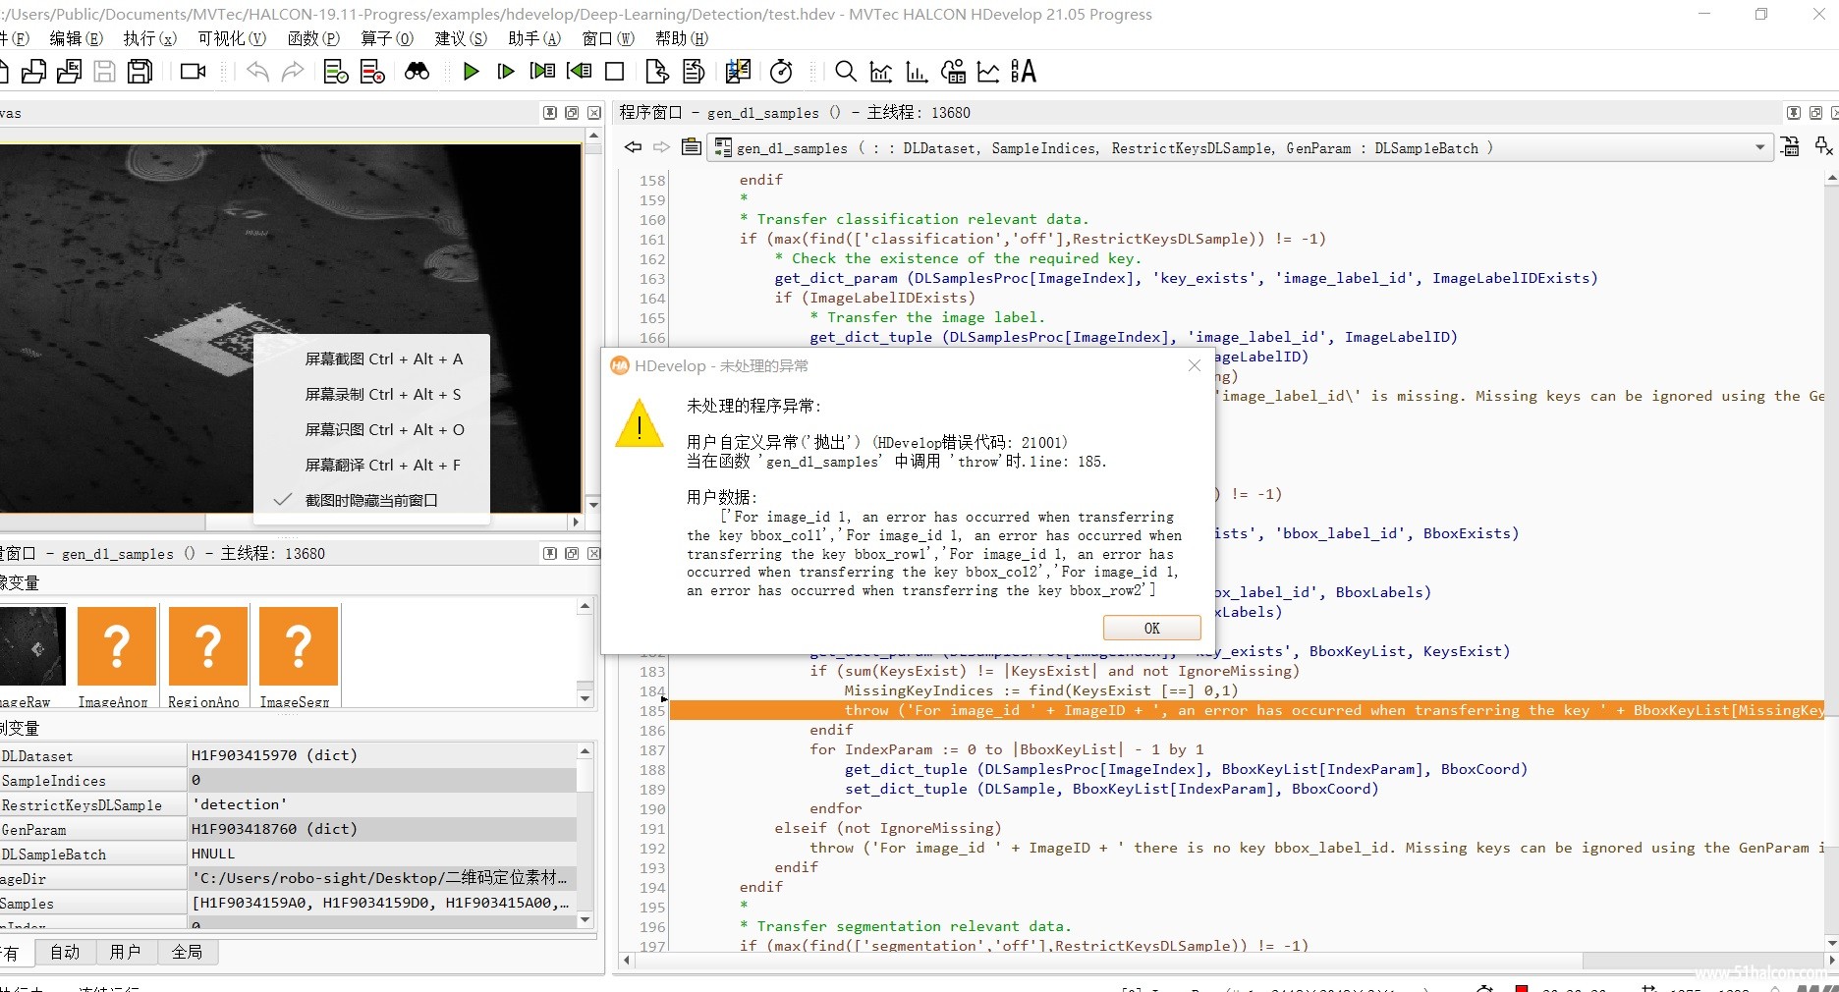
Task: Redo last edit in toolbar
Action: pyautogui.click(x=293, y=72)
